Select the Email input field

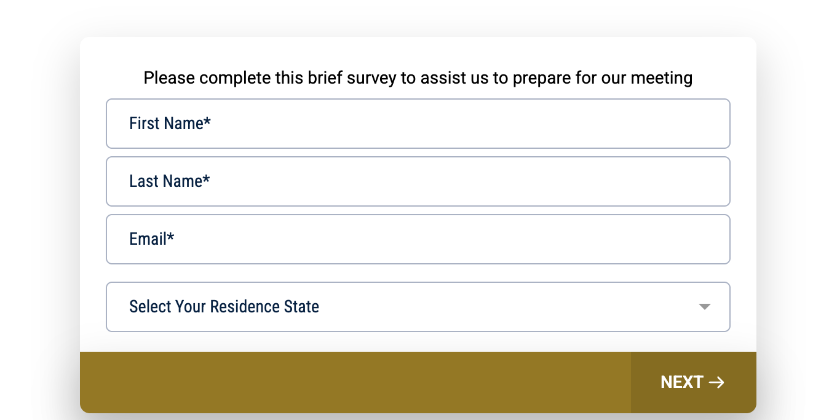tap(418, 239)
